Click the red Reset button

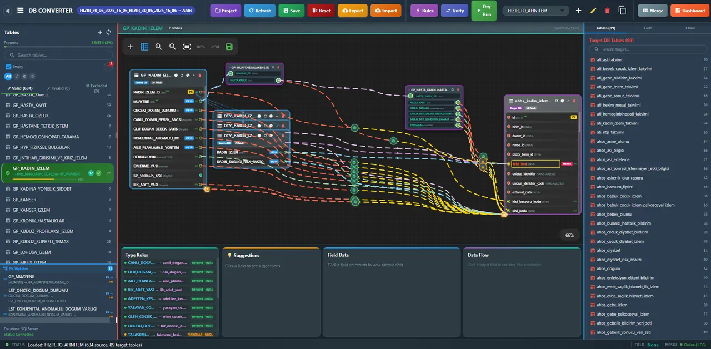pyautogui.click(x=321, y=11)
